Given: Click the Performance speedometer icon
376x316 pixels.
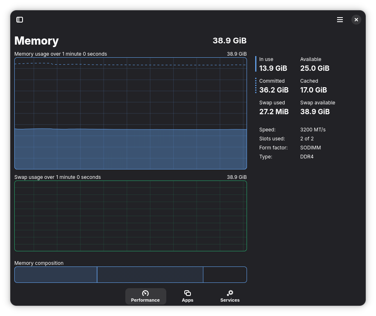Looking at the screenshot, I should pos(145,293).
